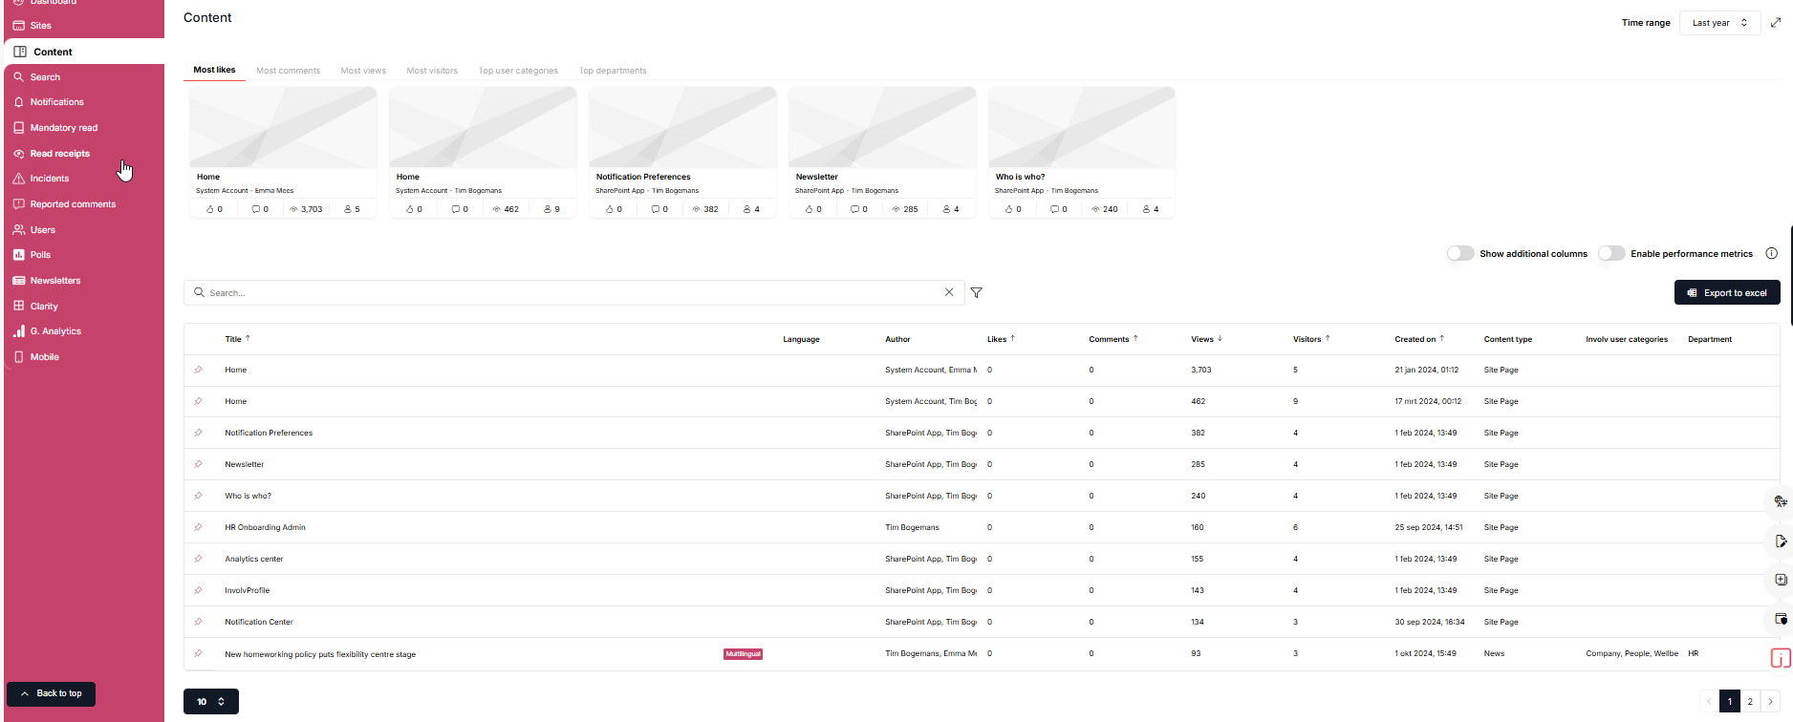
Task: Select page 1 in pagination
Action: (1729, 702)
